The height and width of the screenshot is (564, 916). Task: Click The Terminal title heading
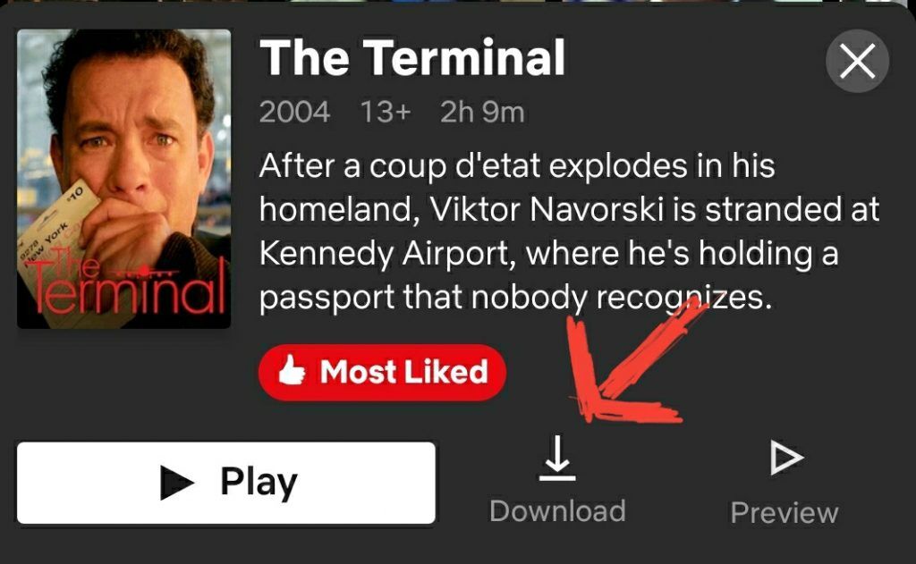coord(412,57)
